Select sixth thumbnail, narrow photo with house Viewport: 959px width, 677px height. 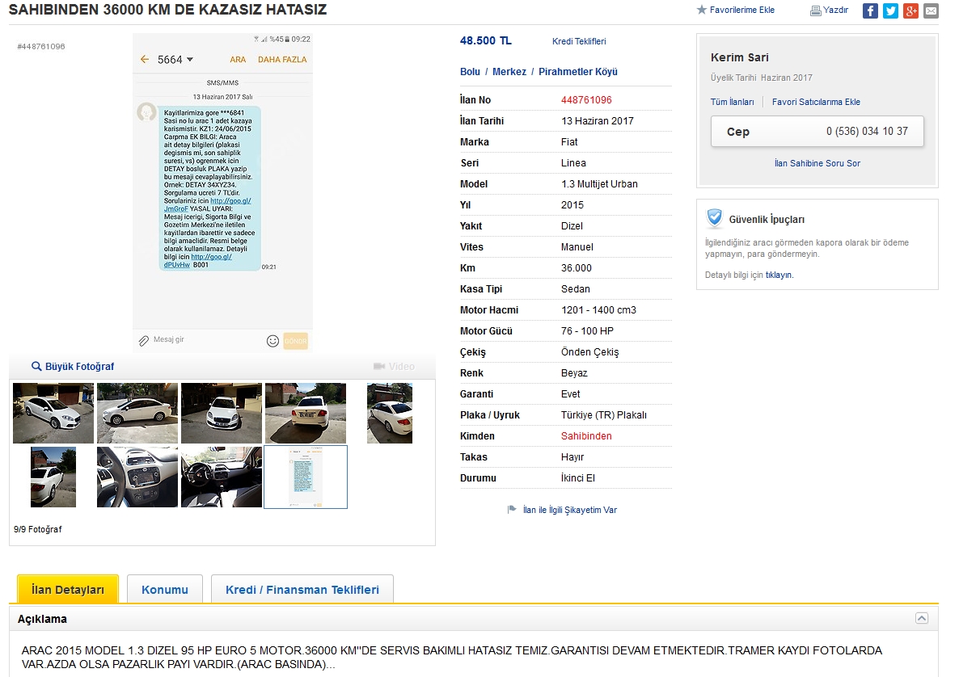click(x=53, y=477)
